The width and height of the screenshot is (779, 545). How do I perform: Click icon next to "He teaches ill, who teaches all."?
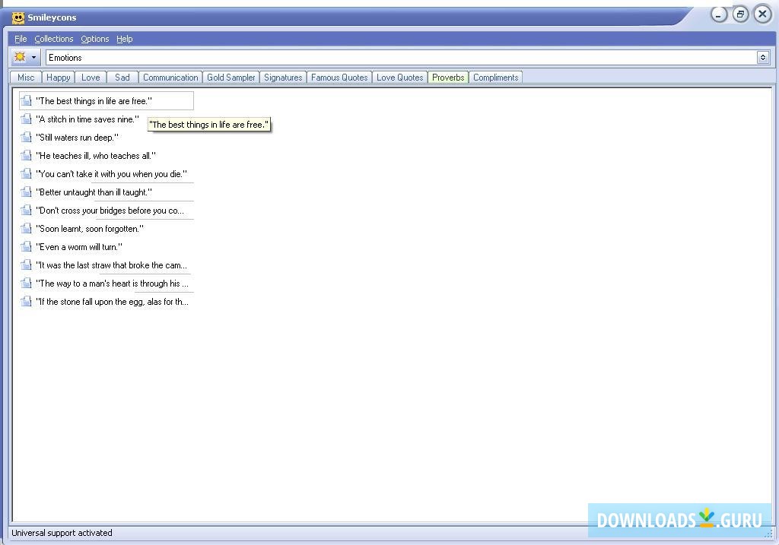click(27, 156)
